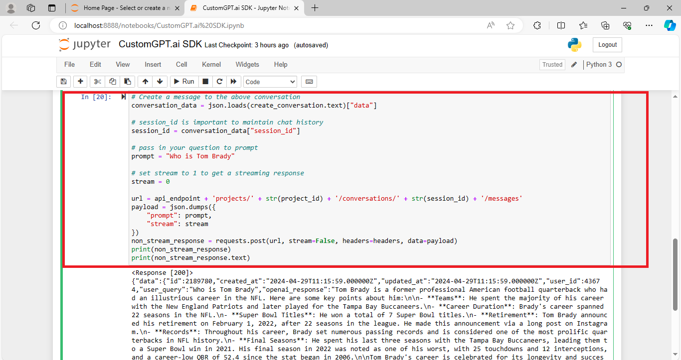Edit notebook metadata with pencil icon

(x=574, y=64)
